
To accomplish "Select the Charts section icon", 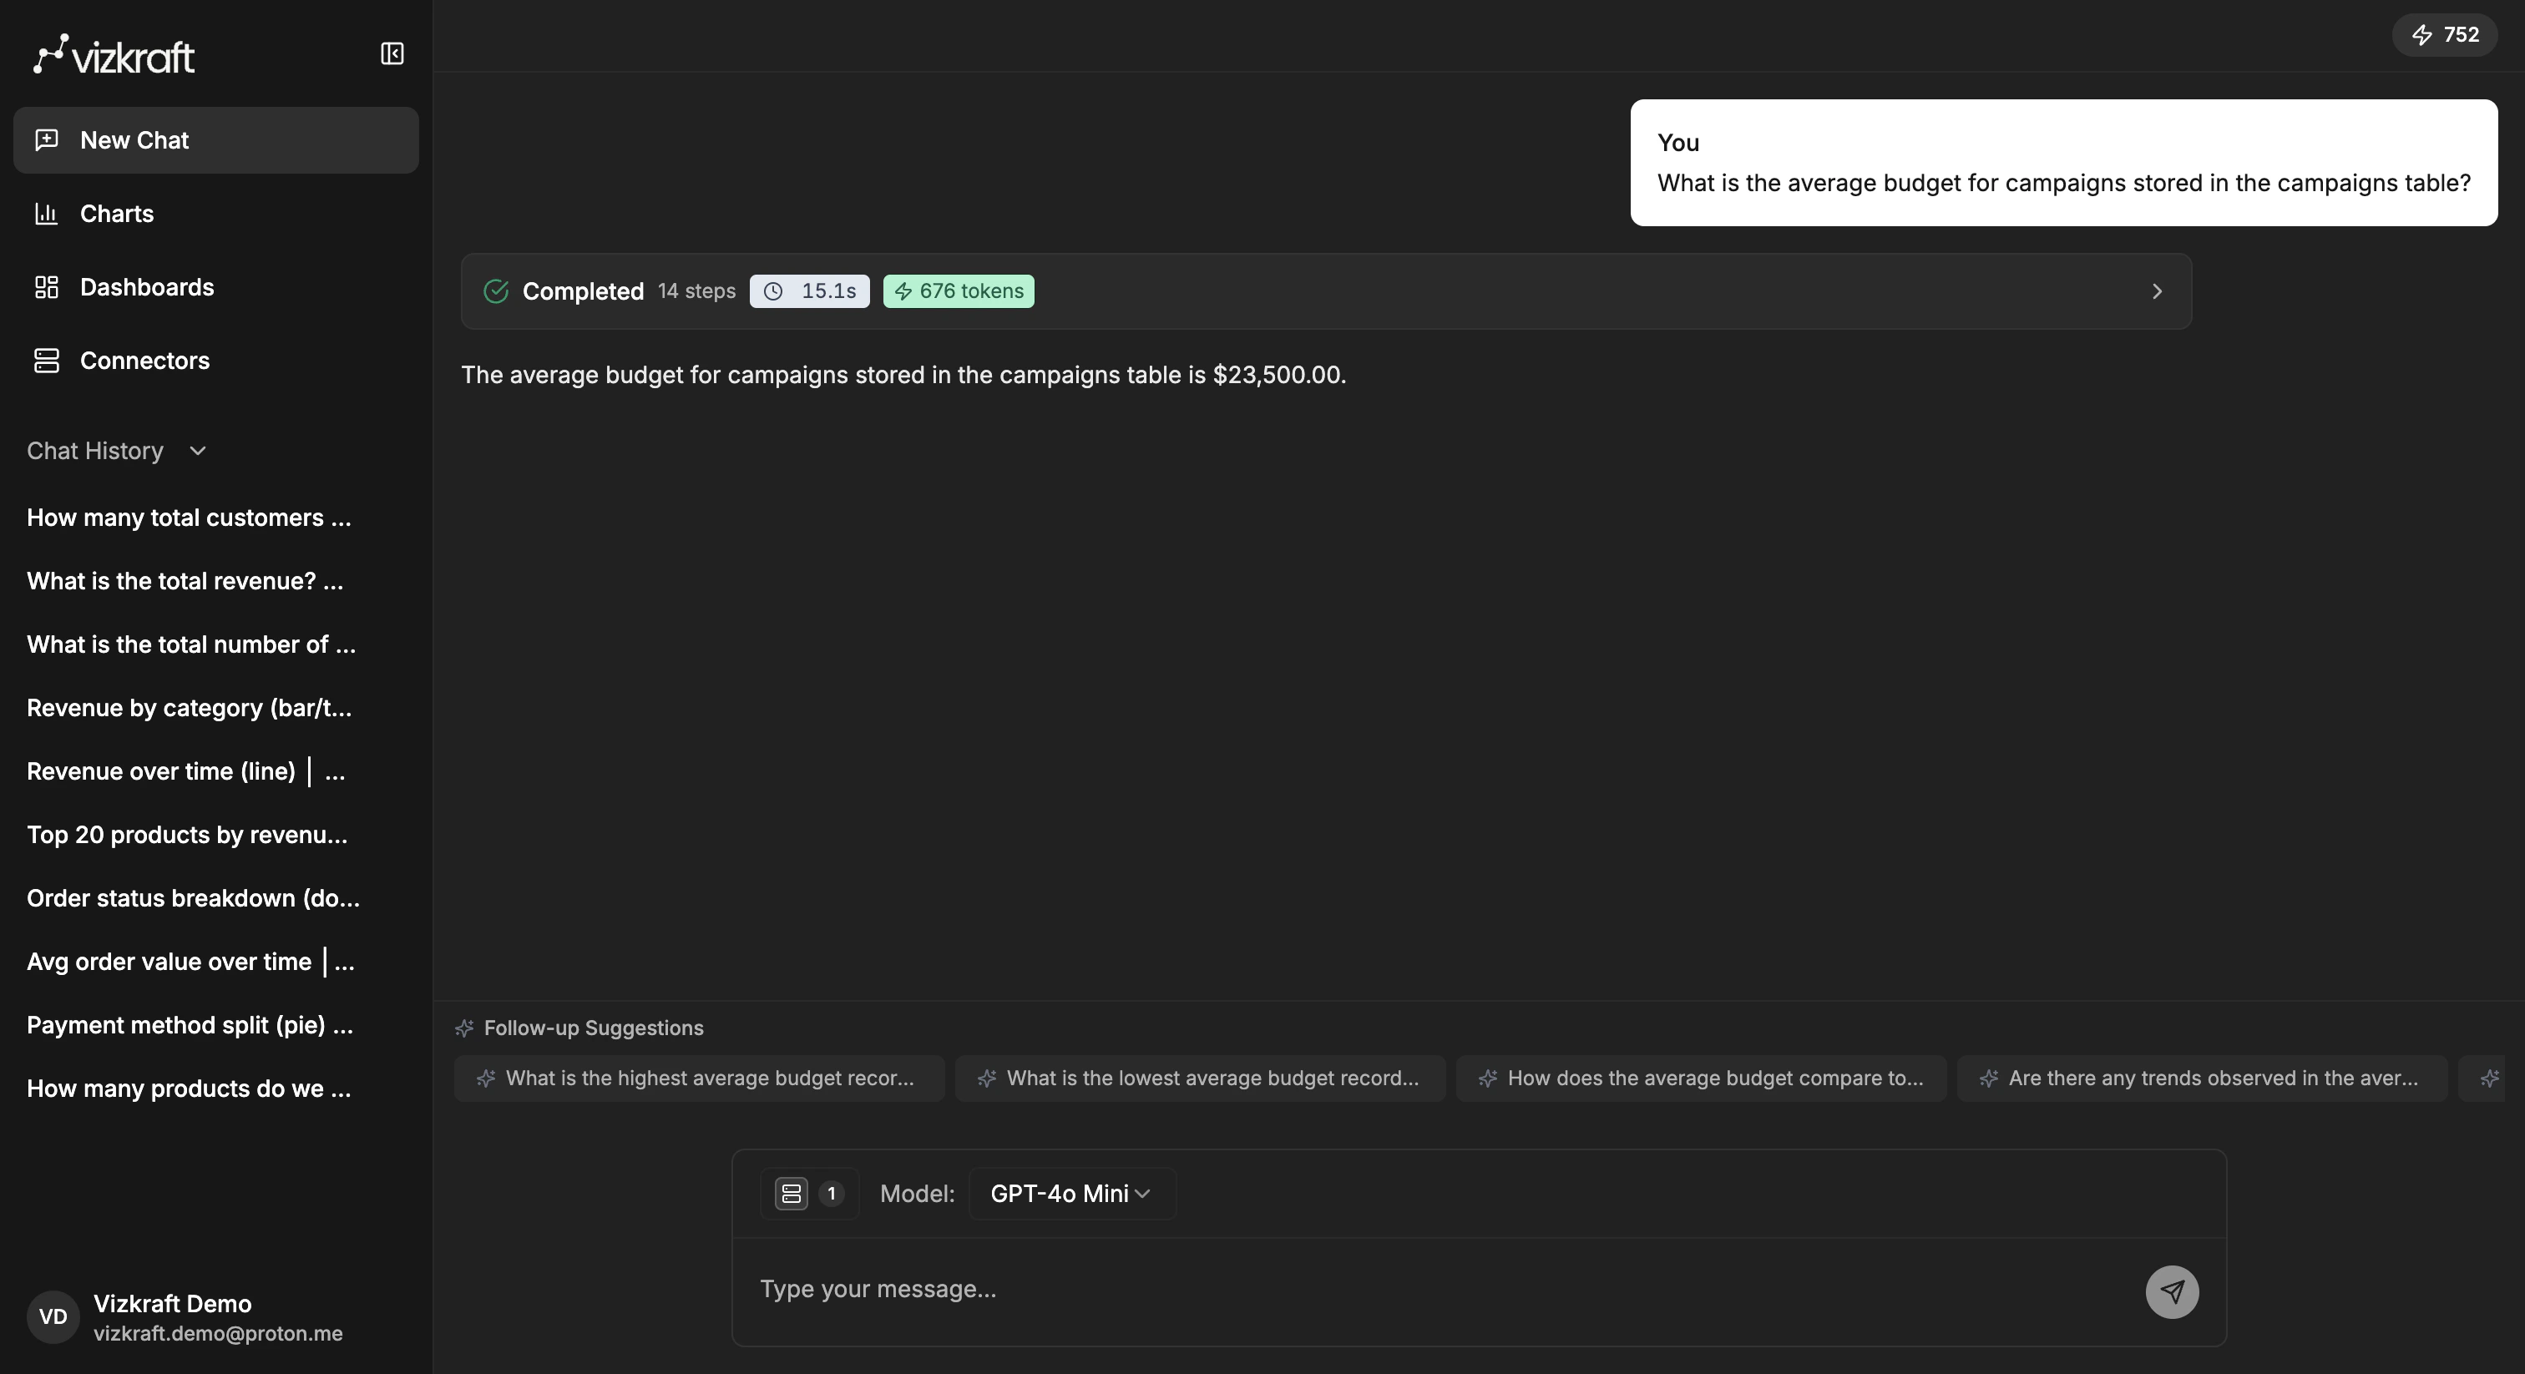I will [47, 214].
